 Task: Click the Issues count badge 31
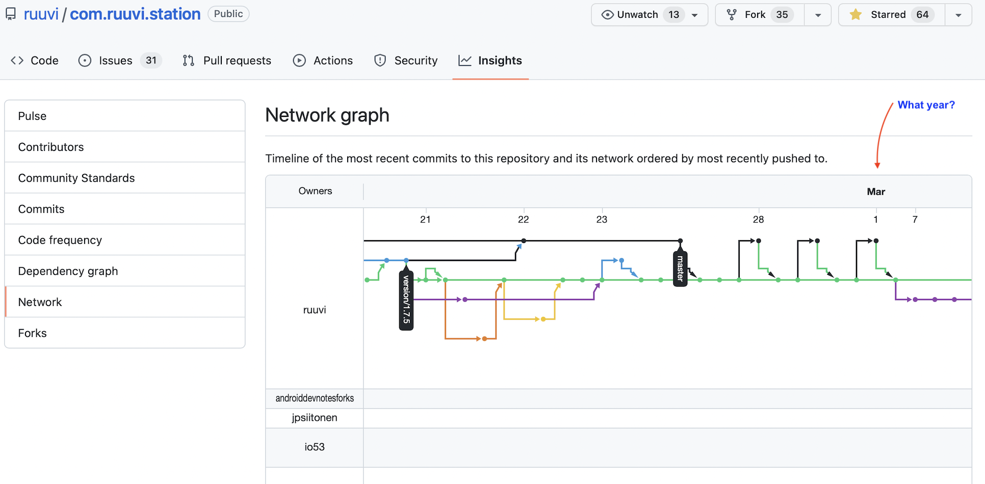click(151, 61)
